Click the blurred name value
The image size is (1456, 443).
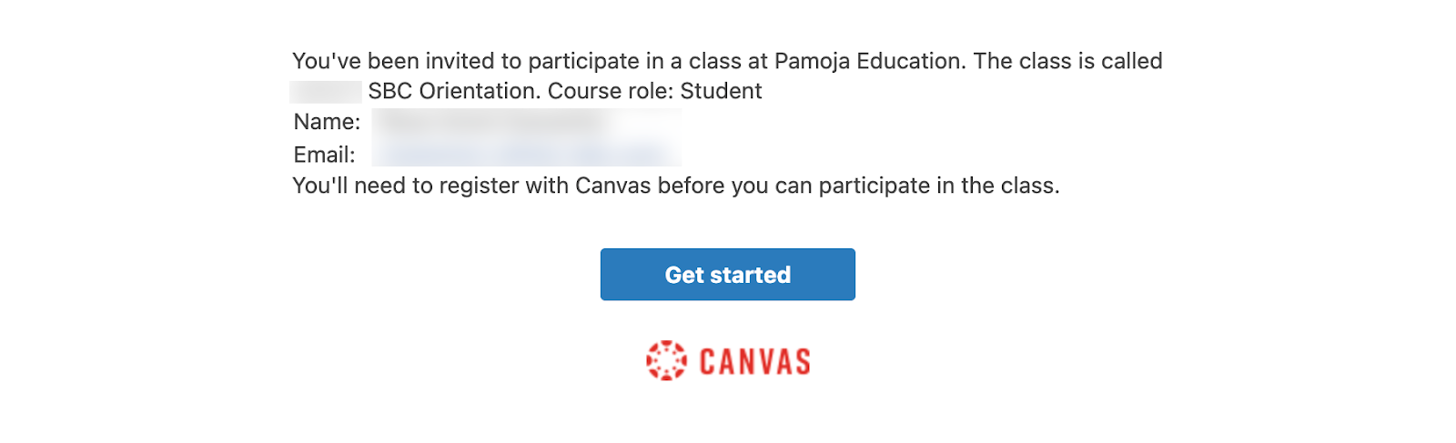[525, 122]
